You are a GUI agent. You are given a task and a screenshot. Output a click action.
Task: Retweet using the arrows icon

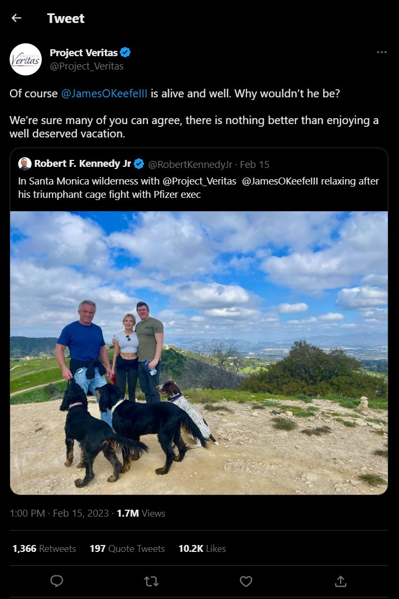pyautogui.click(x=151, y=581)
